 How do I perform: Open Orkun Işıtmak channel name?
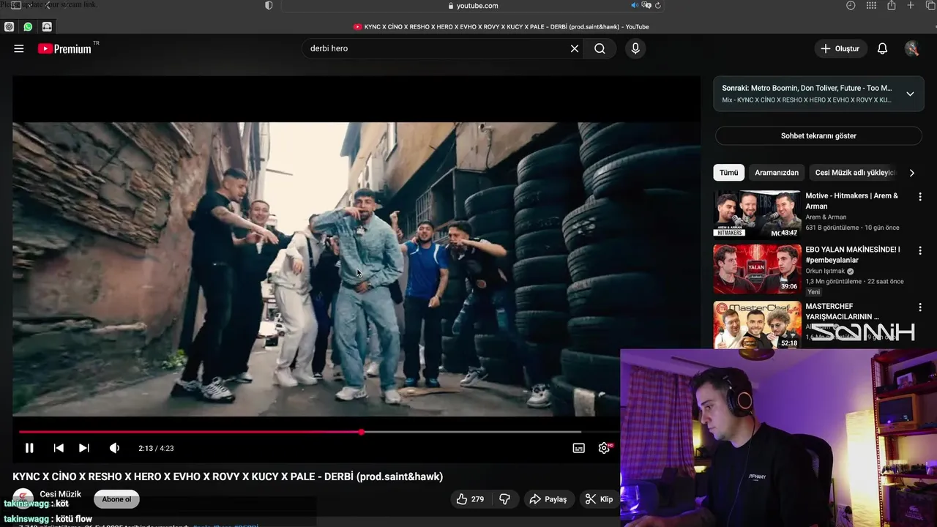coord(825,271)
